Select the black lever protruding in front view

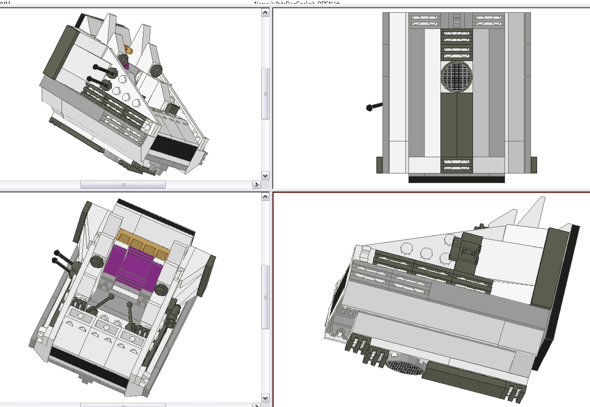coord(374,107)
